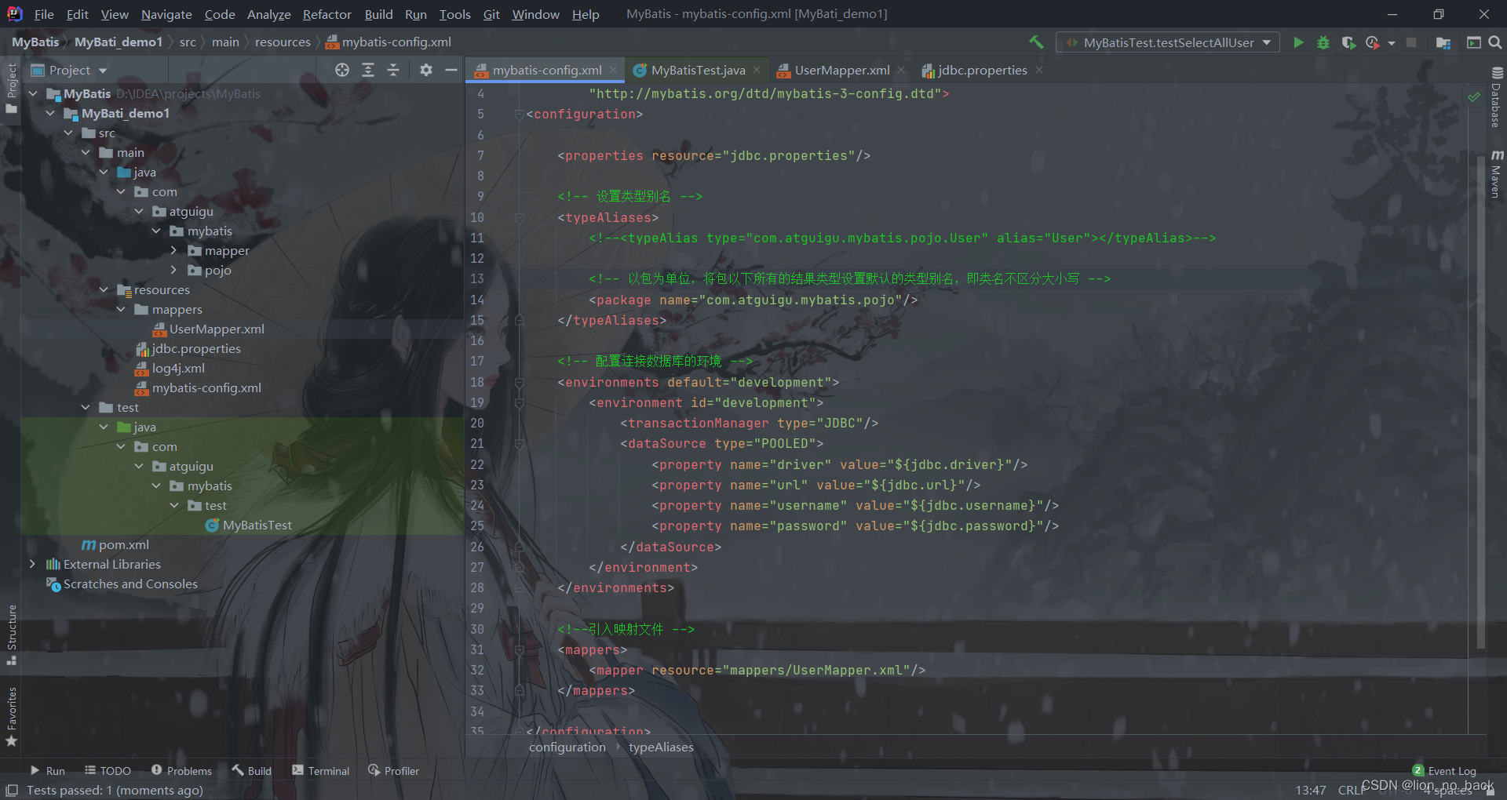Fold the typeAliases block at line 10
The image size is (1507, 800).
[519, 218]
